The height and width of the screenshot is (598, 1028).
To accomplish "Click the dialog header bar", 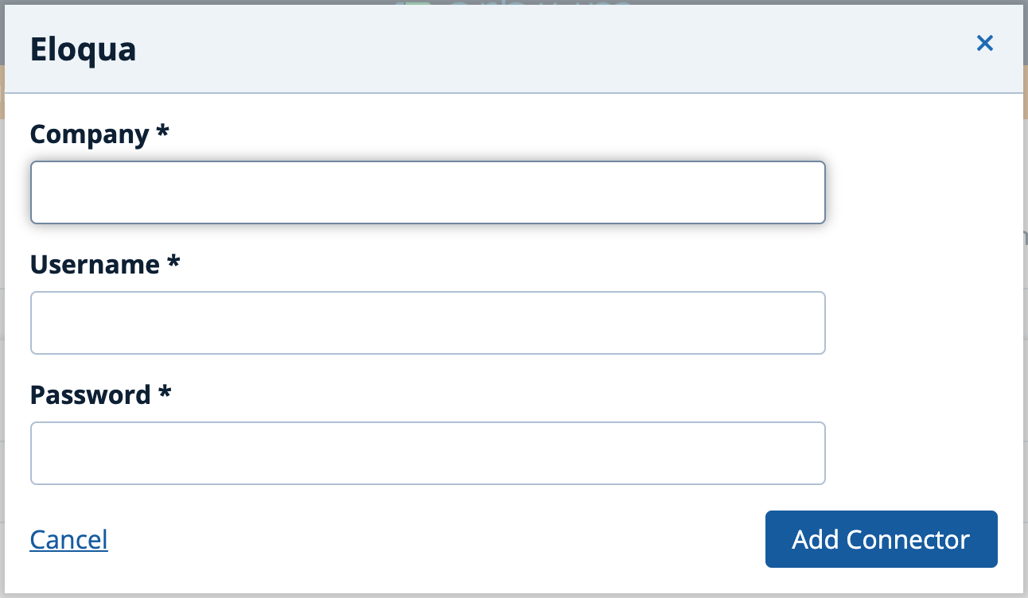I will (514, 49).
